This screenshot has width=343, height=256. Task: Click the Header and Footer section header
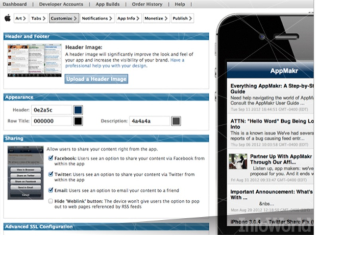106,36
